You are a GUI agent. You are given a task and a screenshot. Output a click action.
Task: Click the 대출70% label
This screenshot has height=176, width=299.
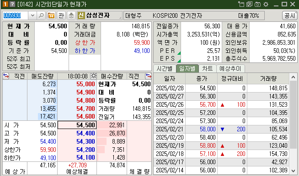(249, 16)
